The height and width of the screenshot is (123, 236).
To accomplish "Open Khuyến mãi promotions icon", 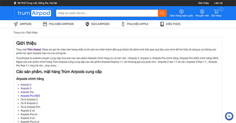I will click(x=202, y=12).
